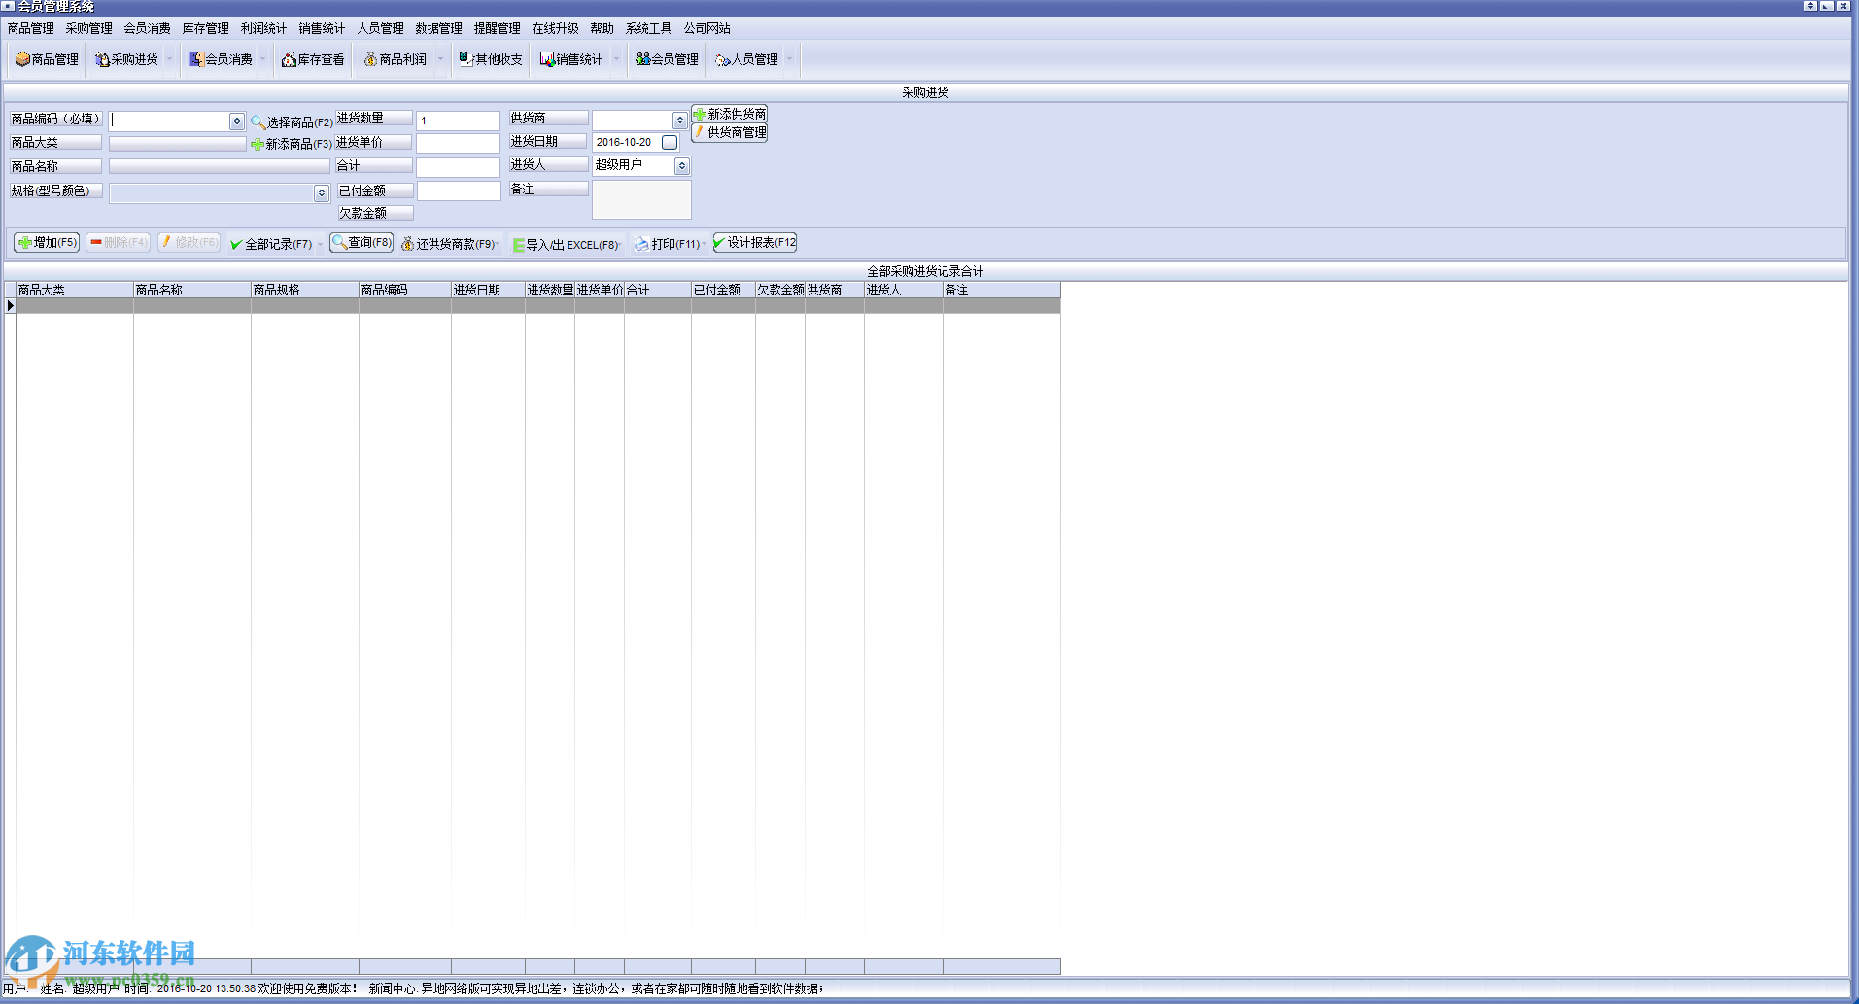Click 商品规格 column header
1859x1004 pixels.
[305, 290]
